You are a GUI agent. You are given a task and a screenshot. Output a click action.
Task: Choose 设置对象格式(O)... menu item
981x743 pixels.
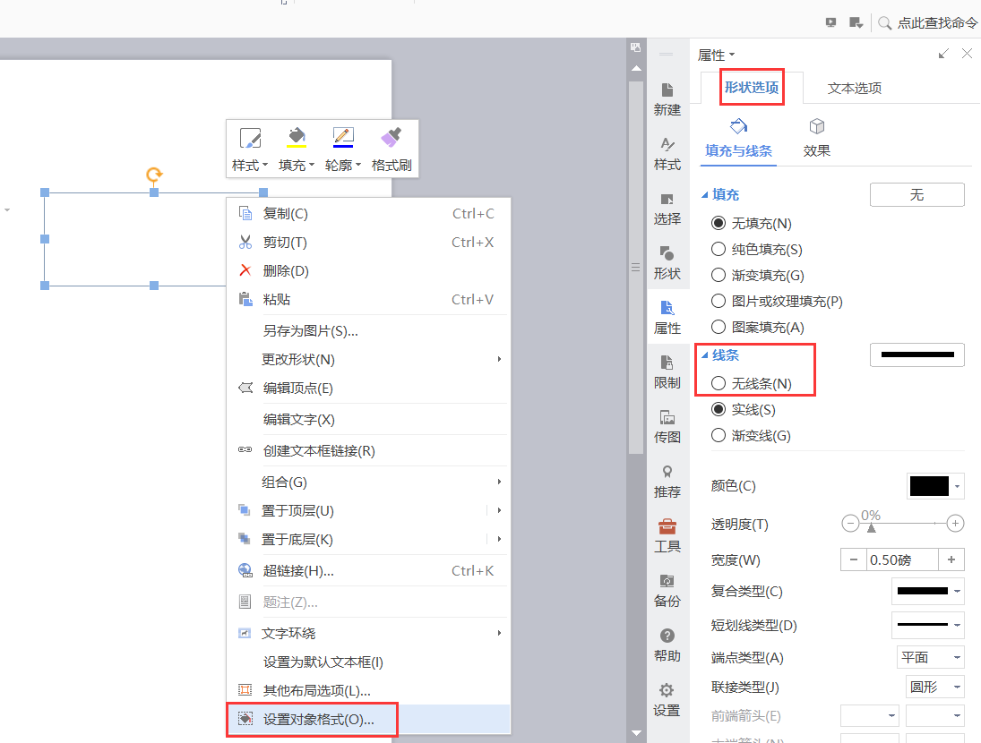[368, 719]
